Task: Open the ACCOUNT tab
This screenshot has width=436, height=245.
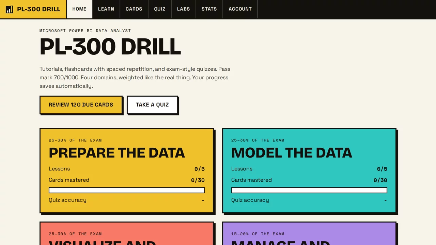Action: [x=240, y=9]
